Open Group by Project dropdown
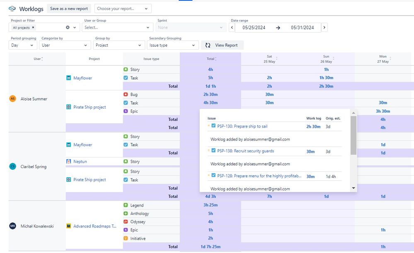This screenshot has height=253, width=414. (119, 45)
